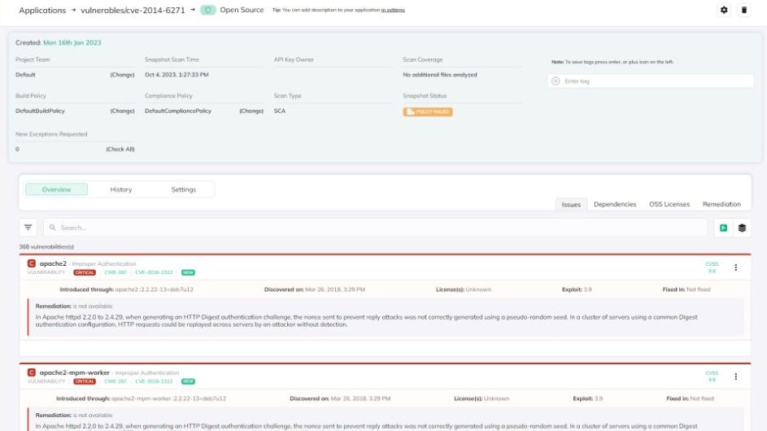Open the vulnerability filter icon
The height and width of the screenshot is (431, 767).
28,228
